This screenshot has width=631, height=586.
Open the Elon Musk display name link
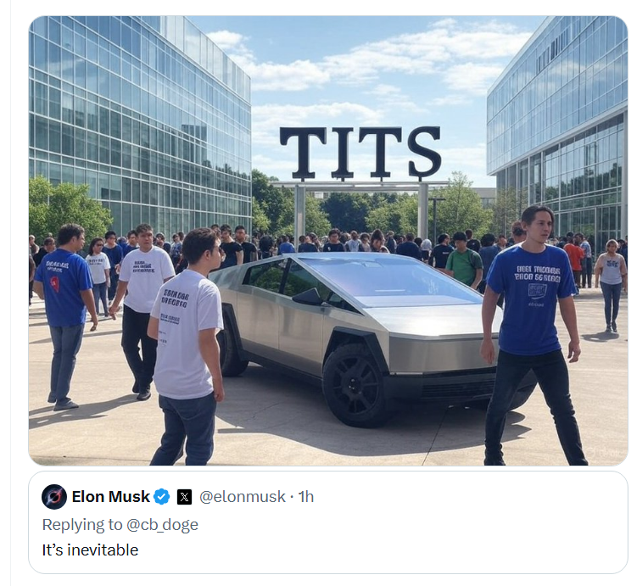(x=110, y=497)
